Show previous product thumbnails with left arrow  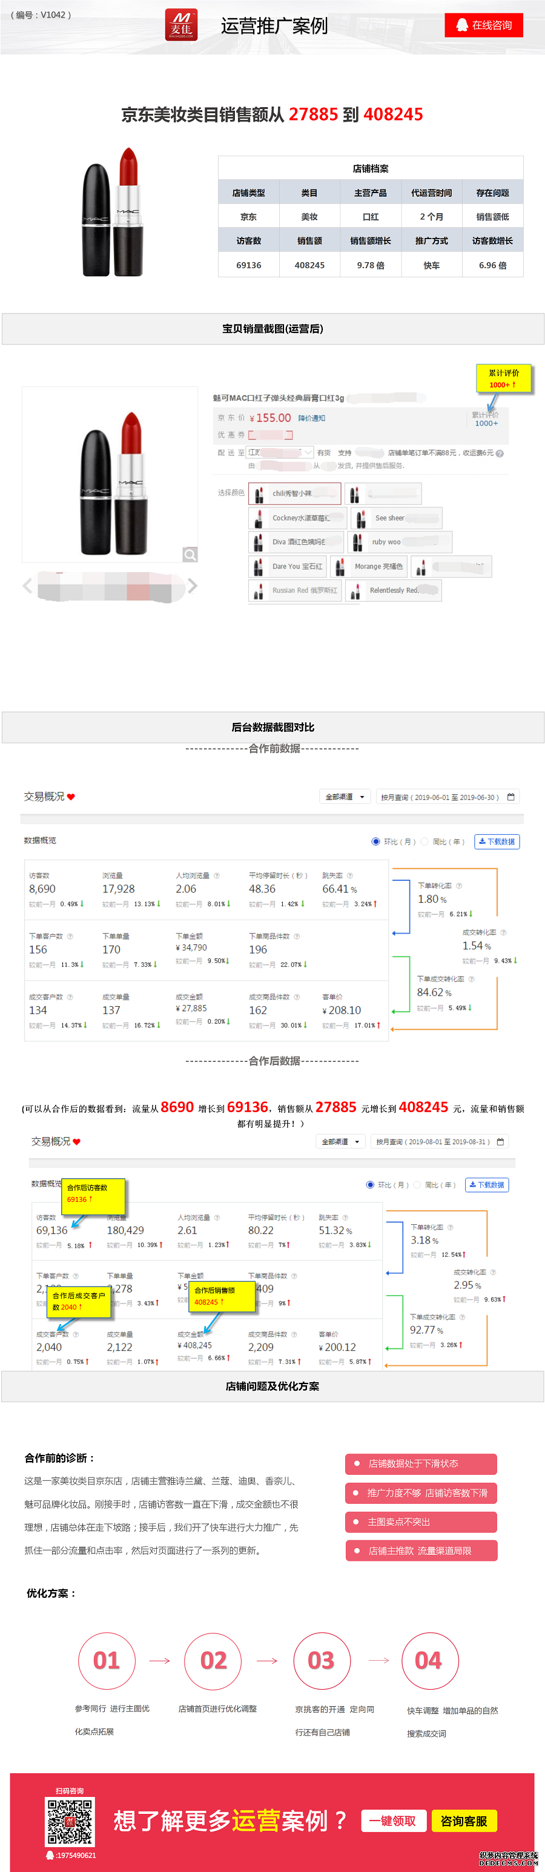coord(28,585)
